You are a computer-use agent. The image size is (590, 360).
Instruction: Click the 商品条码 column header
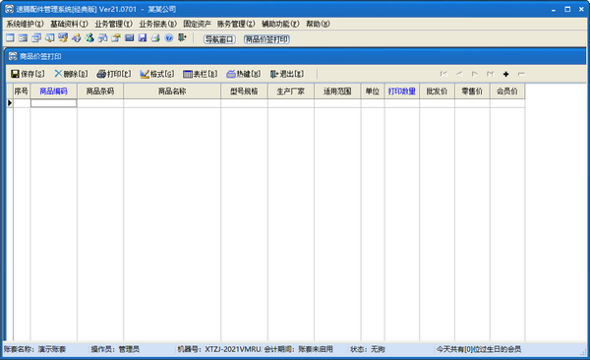pyautogui.click(x=100, y=91)
